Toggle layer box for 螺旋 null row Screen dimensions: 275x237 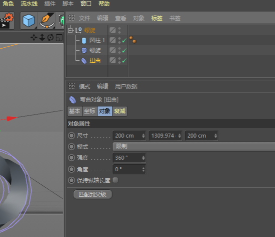(112, 30)
